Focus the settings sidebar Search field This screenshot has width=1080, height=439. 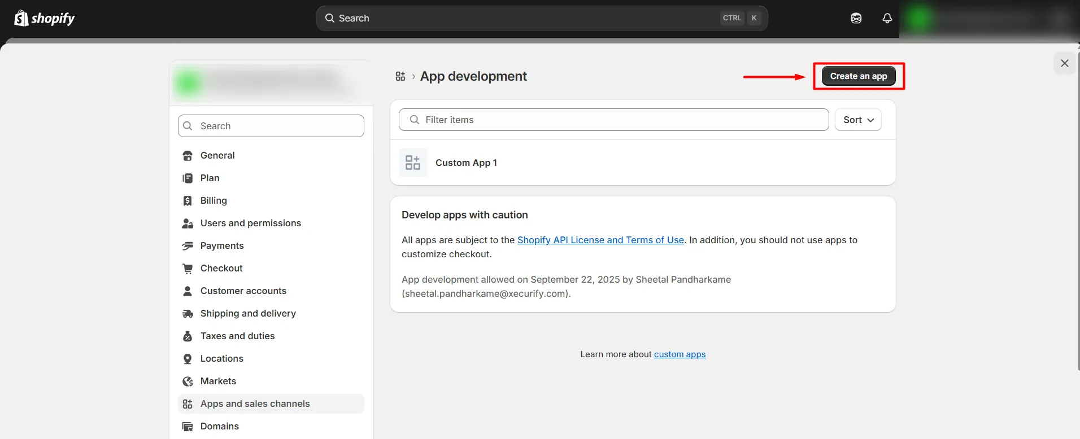tap(271, 126)
